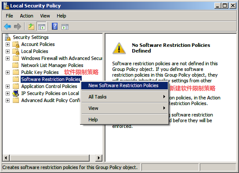Select Software Restriction Policies tree item
239x173 pixels.
[51, 79]
